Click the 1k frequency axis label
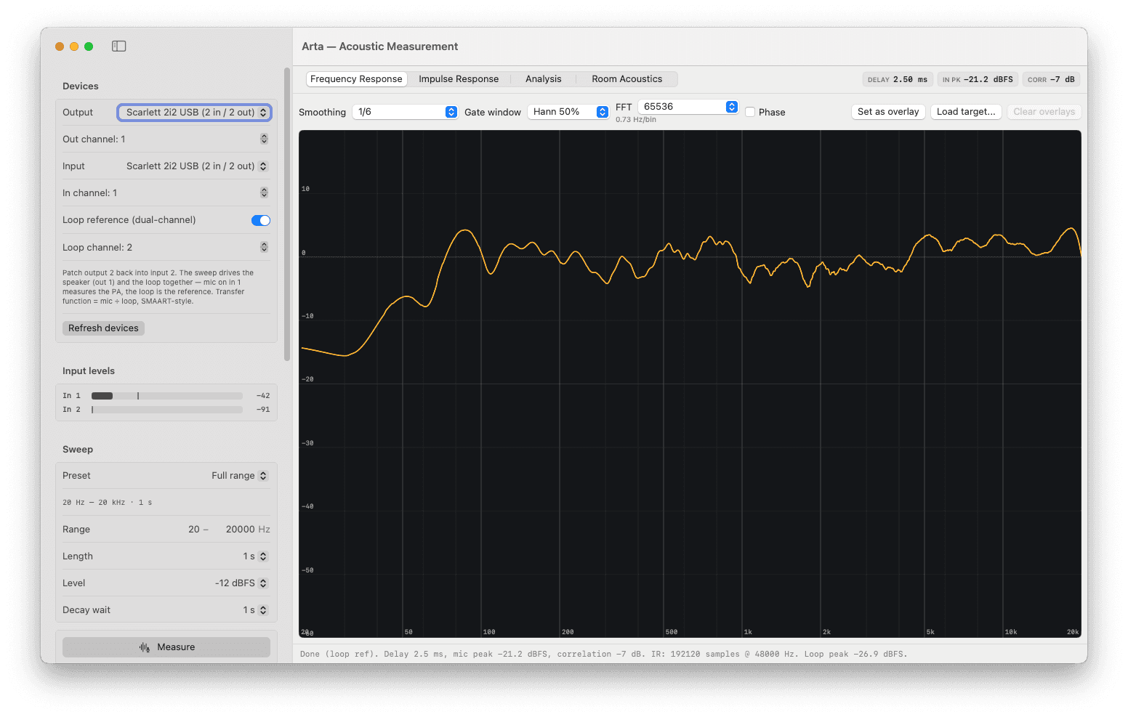Image resolution: width=1128 pixels, height=717 pixels. point(749,632)
